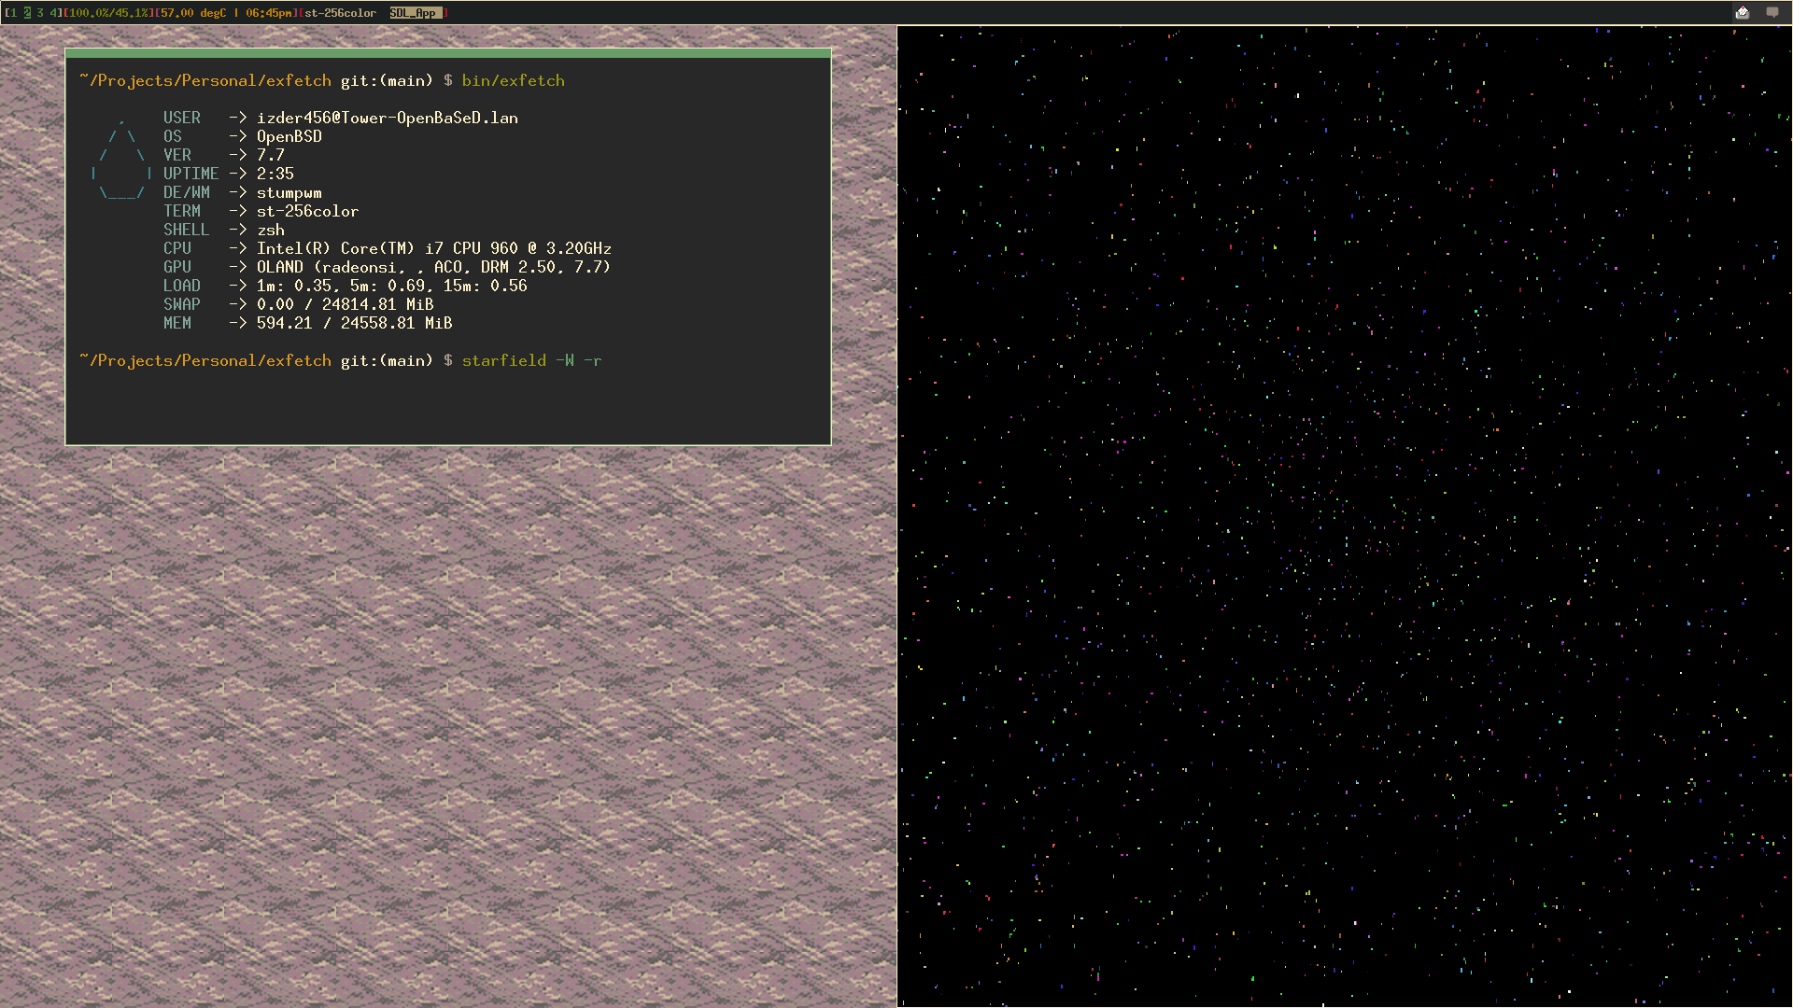This screenshot has width=1793, height=1008.
Task: Click the 06:45pm clock in mode line
Action: pyautogui.click(x=267, y=13)
